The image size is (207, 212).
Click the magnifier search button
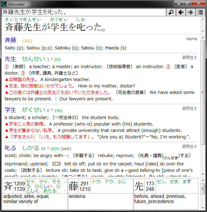click(x=171, y=12)
